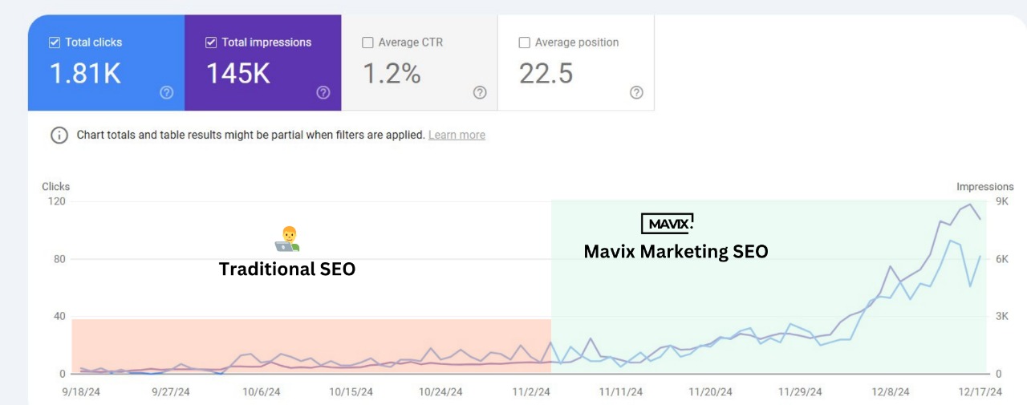Click the 145K total impressions value
This screenshot has width=1027, height=405.
[x=238, y=74]
